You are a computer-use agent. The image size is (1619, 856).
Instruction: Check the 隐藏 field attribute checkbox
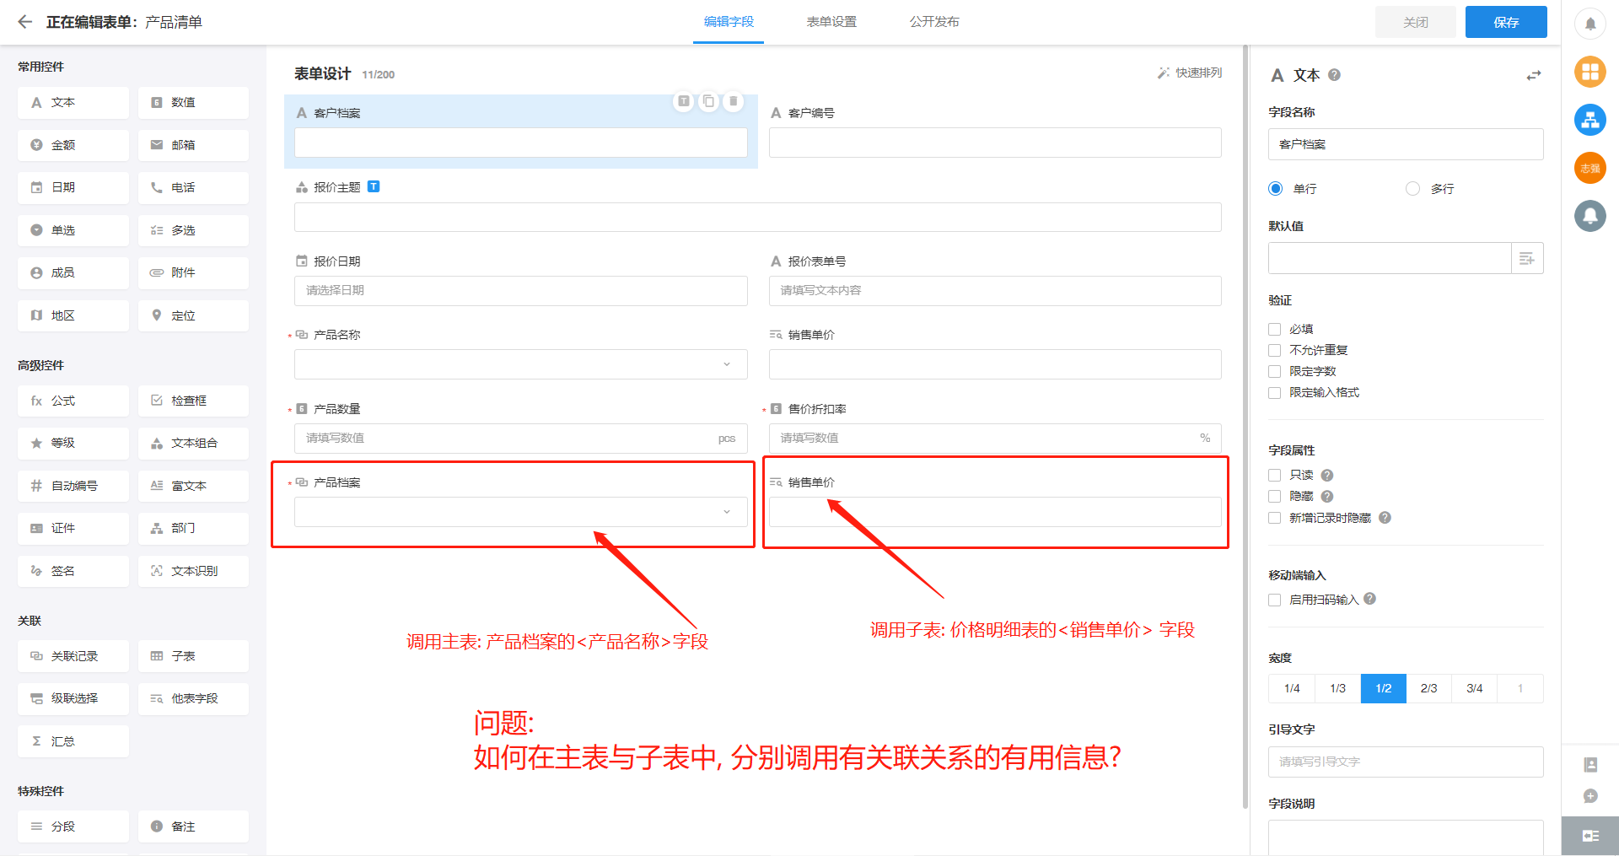(x=1274, y=496)
